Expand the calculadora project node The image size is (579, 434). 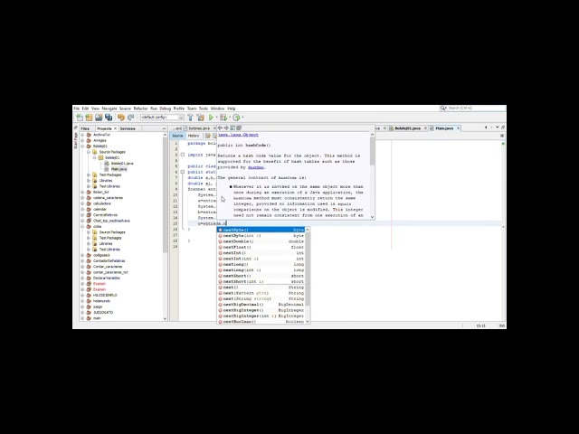(x=82, y=203)
